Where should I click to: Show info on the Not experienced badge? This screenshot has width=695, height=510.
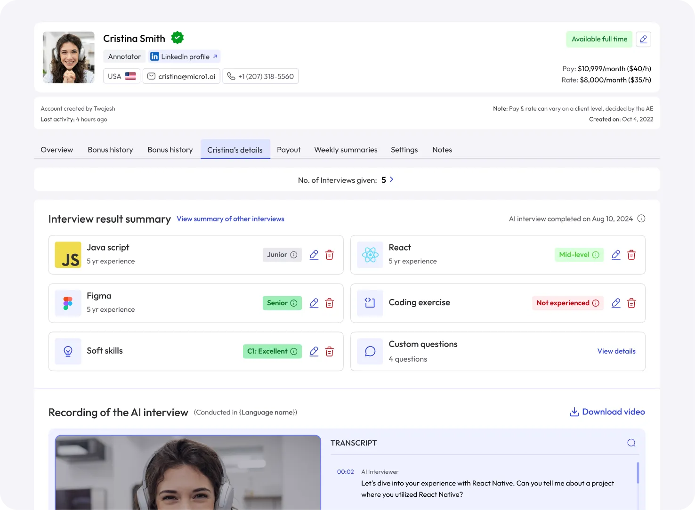(596, 303)
